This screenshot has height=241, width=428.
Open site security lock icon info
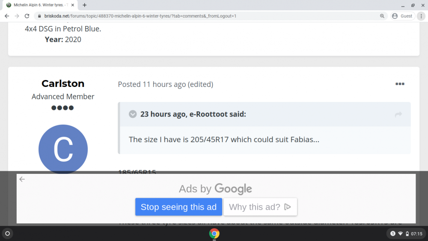(x=39, y=16)
